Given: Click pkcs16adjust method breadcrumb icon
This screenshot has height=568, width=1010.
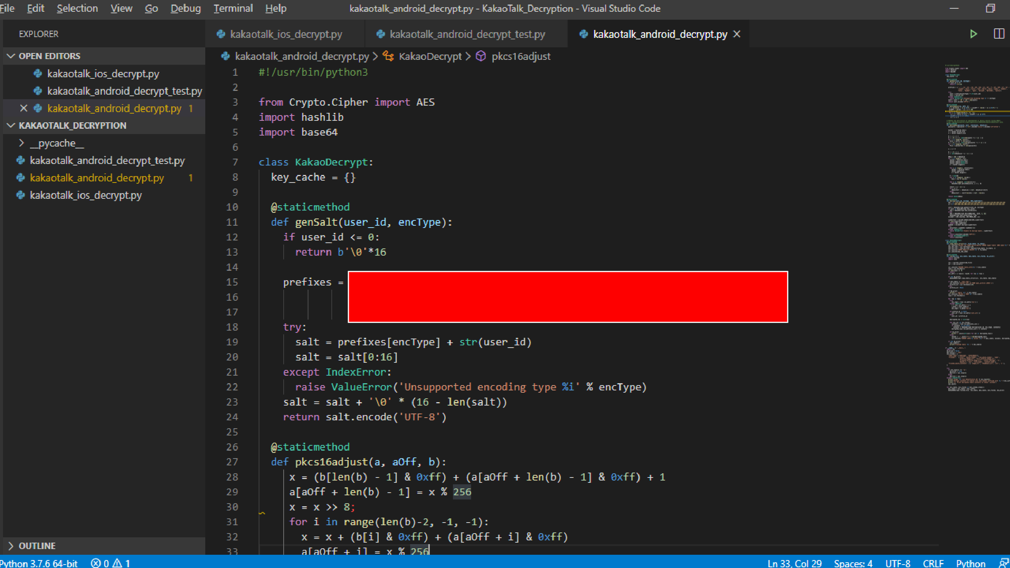Looking at the screenshot, I should tap(481, 56).
